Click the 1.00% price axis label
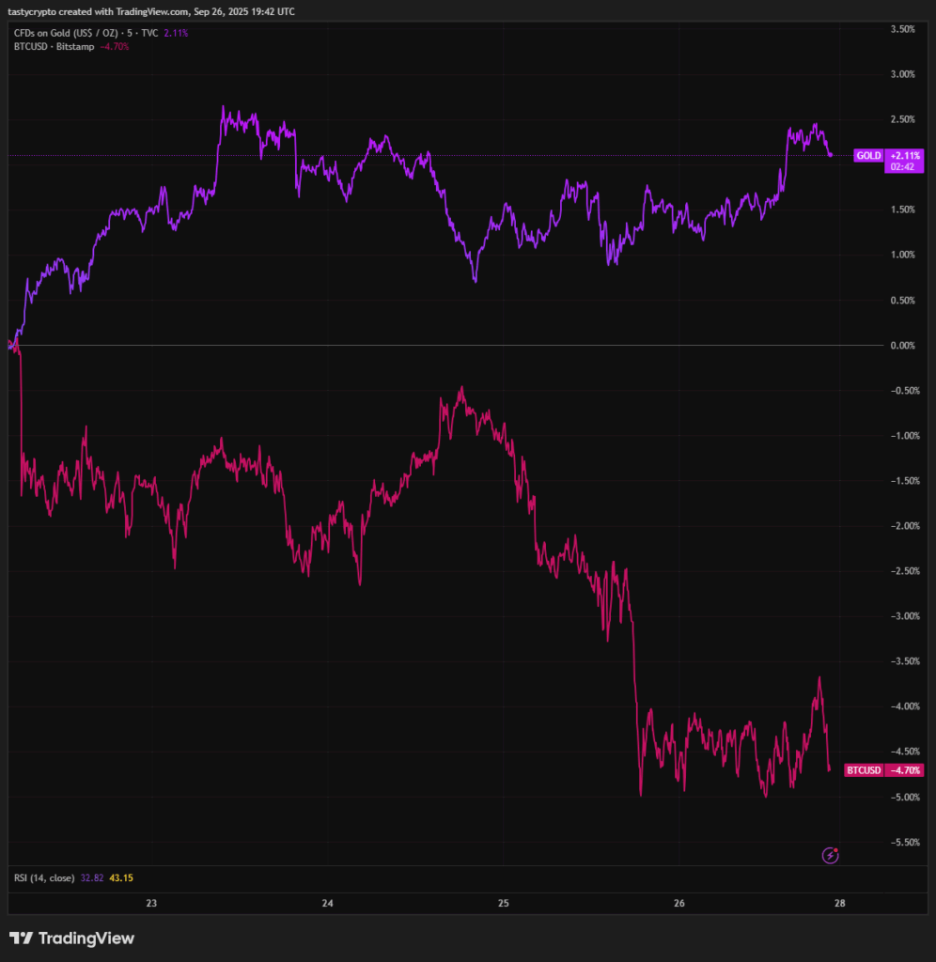Screen dimensions: 936x962 point(903,255)
